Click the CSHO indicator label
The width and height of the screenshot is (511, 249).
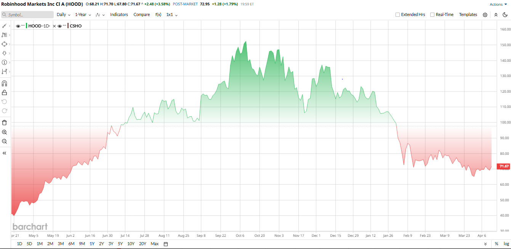(75, 26)
